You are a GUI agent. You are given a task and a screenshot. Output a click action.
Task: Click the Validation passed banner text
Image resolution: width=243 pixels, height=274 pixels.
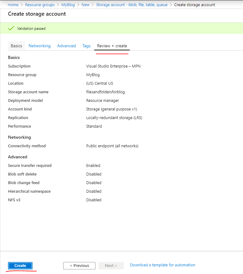coord(31,29)
